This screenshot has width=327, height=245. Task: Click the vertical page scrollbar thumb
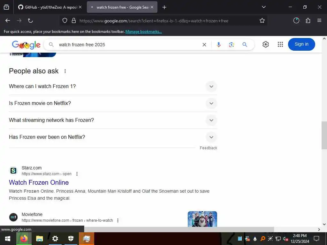324,135
